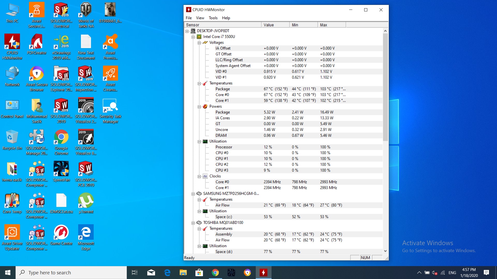Screen dimensions: 497x279
Task: Open eDrawings 2019 x64 shortcut
Action: tap(61, 47)
